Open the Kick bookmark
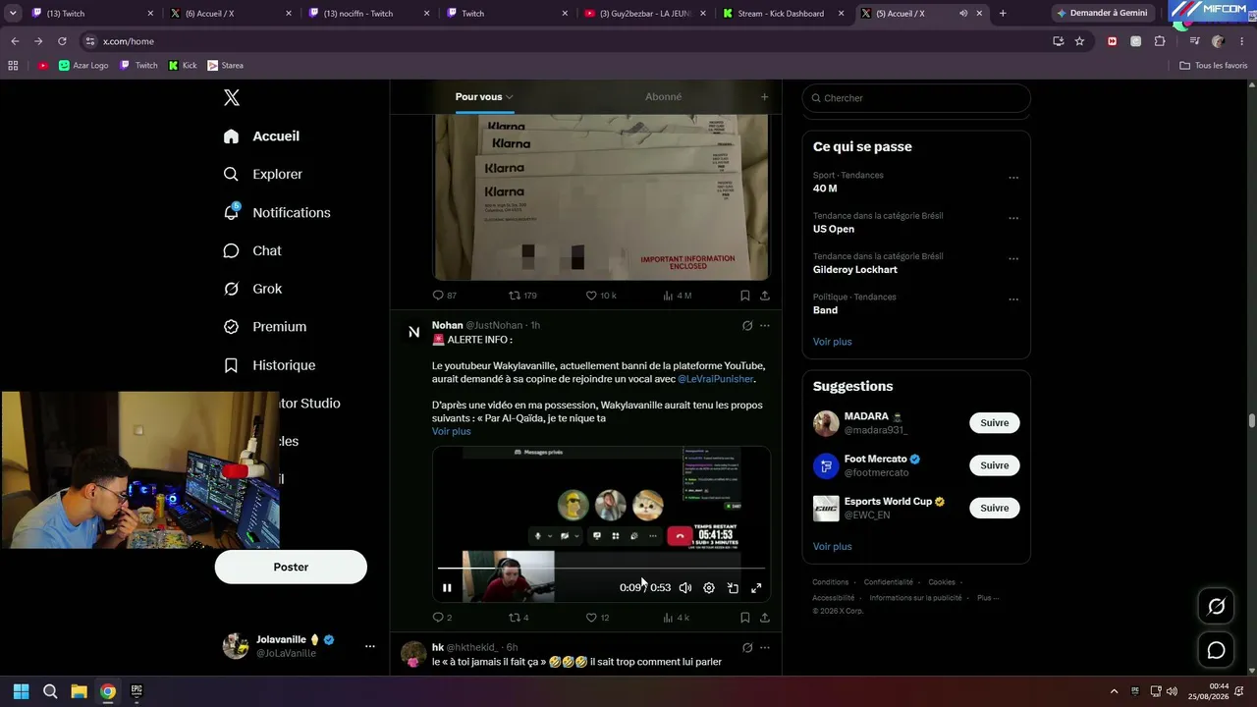This screenshot has height=707, width=1257. [x=183, y=66]
